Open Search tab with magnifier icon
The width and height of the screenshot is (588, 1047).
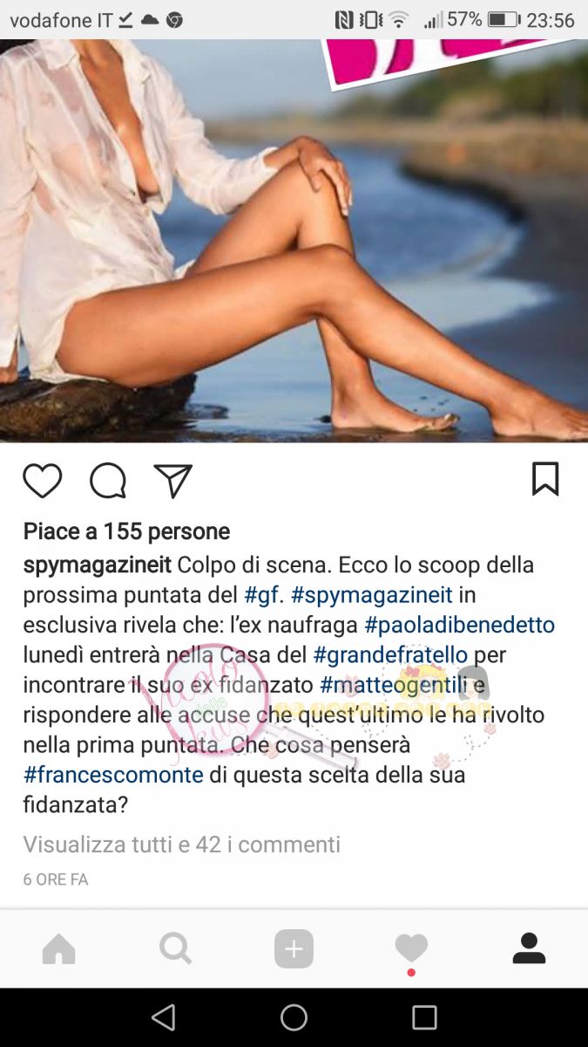[175, 948]
